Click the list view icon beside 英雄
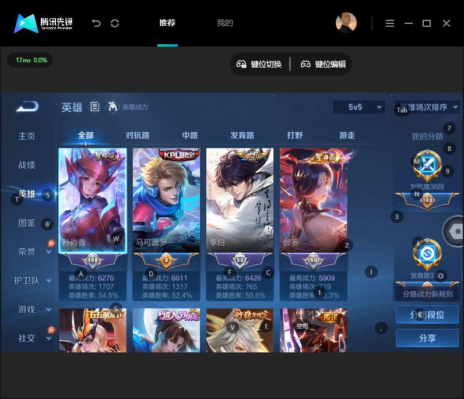464x399 pixels. click(94, 107)
